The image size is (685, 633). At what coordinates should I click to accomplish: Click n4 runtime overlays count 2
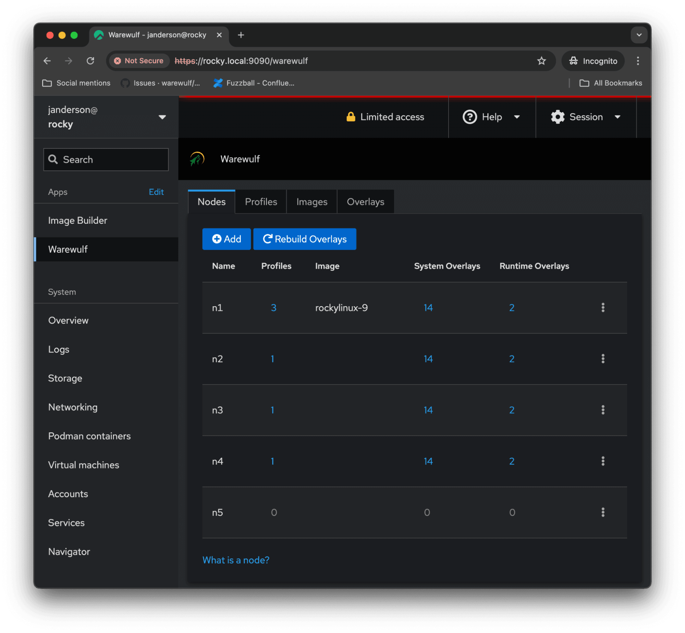pyautogui.click(x=512, y=461)
